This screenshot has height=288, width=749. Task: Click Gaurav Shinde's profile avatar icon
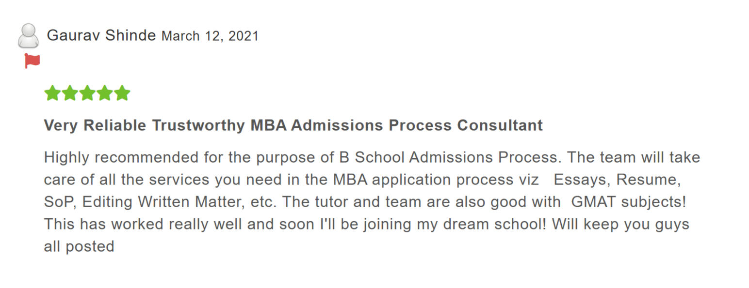pos(28,35)
